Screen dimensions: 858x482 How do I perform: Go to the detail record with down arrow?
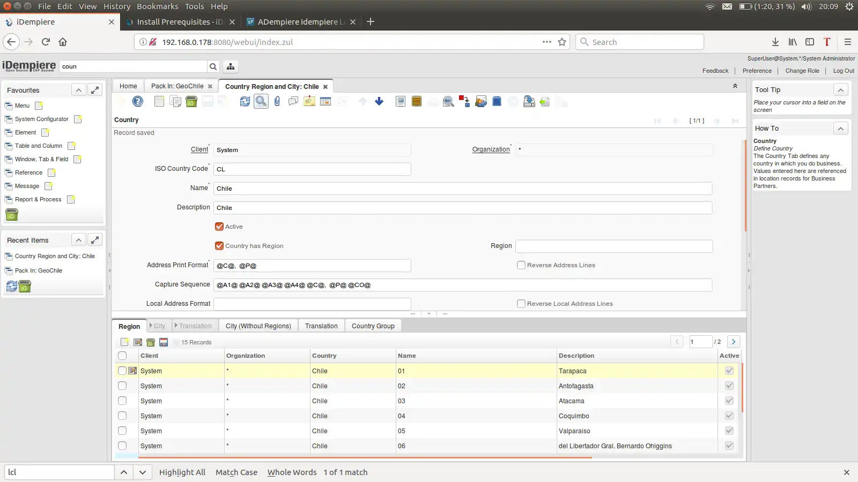379,101
